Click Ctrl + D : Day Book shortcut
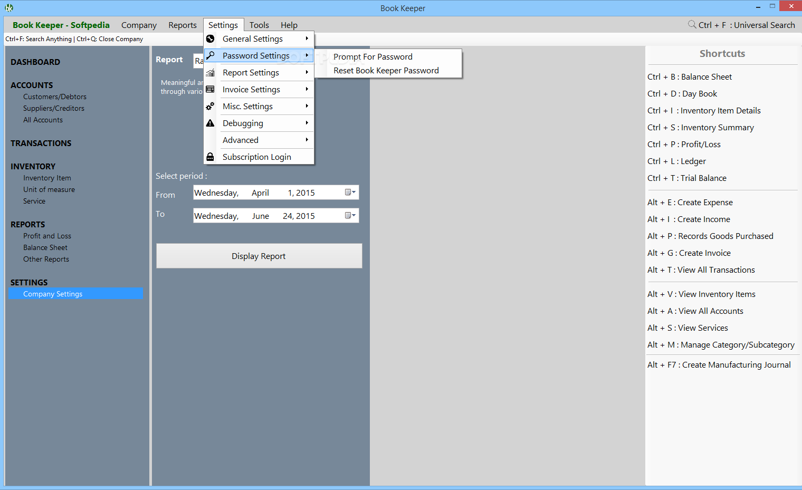The width and height of the screenshot is (802, 490). (x=682, y=93)
